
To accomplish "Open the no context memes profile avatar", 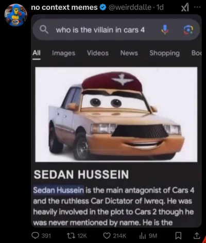I will pyautogui.click(x=15, y=15).
